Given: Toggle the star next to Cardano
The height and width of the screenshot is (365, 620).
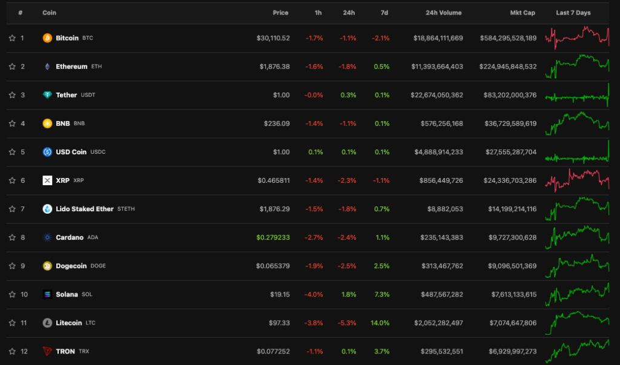Looking at the screenshot, I should click(12, 237).
